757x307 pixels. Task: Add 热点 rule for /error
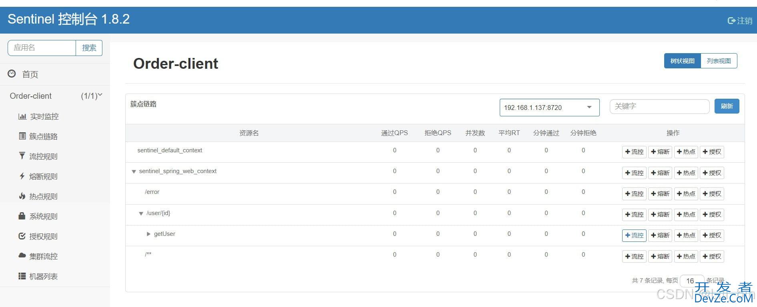pyautogui.click(x=686, y=194)
